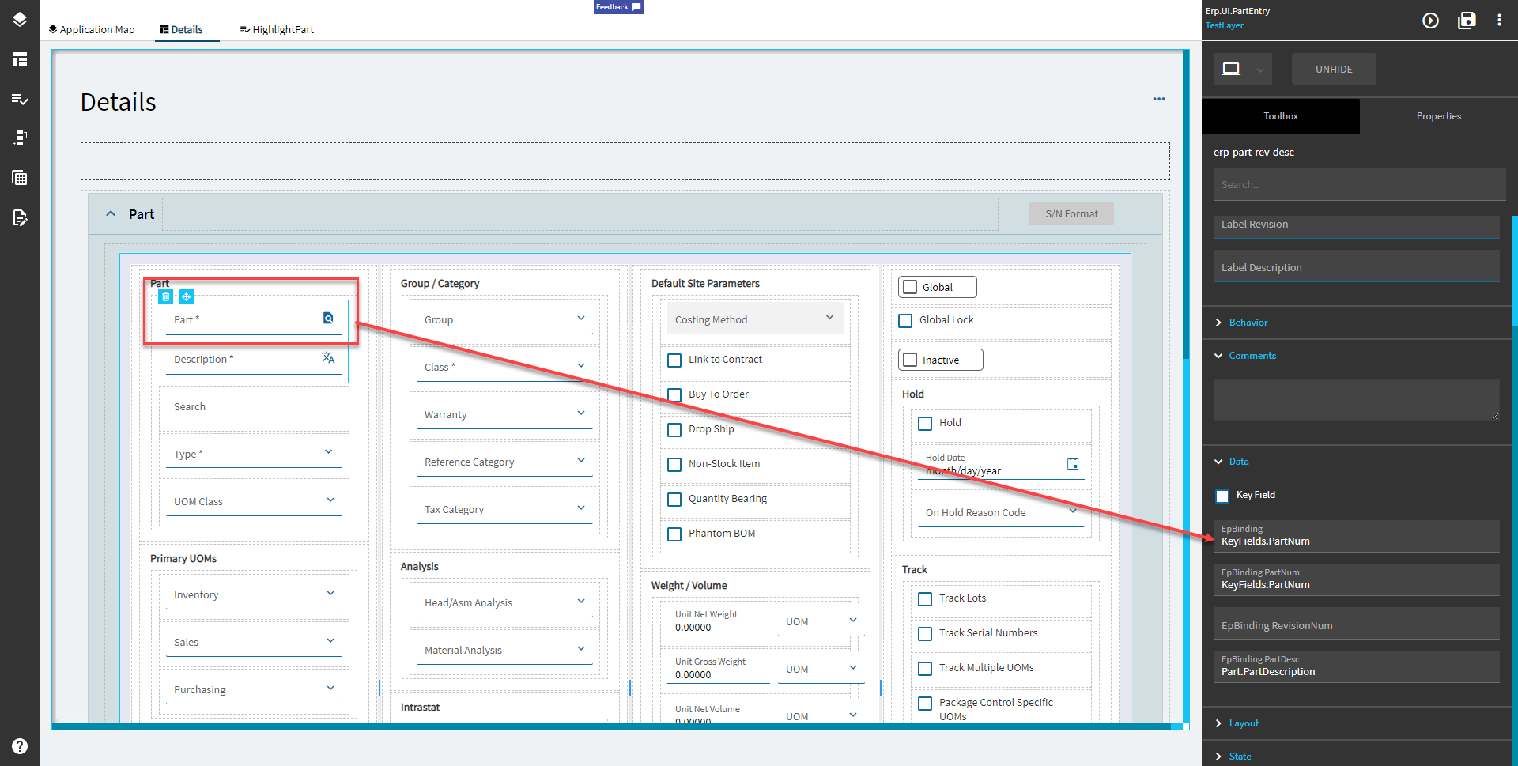Click the toolbox Search field

[1360, 185]
